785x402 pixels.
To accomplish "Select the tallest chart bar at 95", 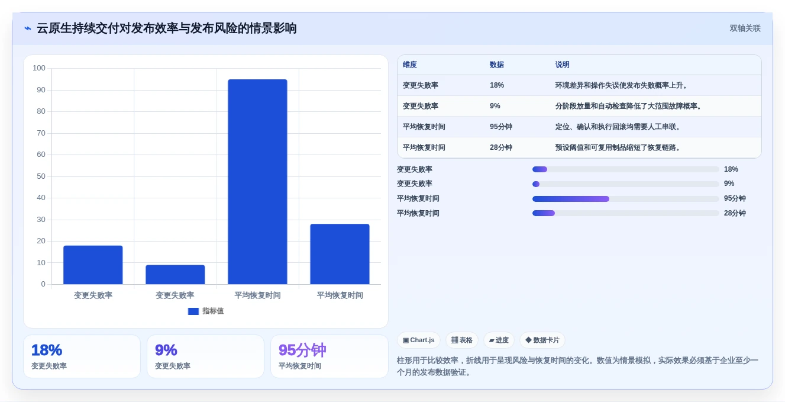I will pyautogui.click(x=257, y=182).
